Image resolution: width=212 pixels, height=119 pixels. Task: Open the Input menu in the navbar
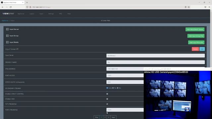[41, 14]
